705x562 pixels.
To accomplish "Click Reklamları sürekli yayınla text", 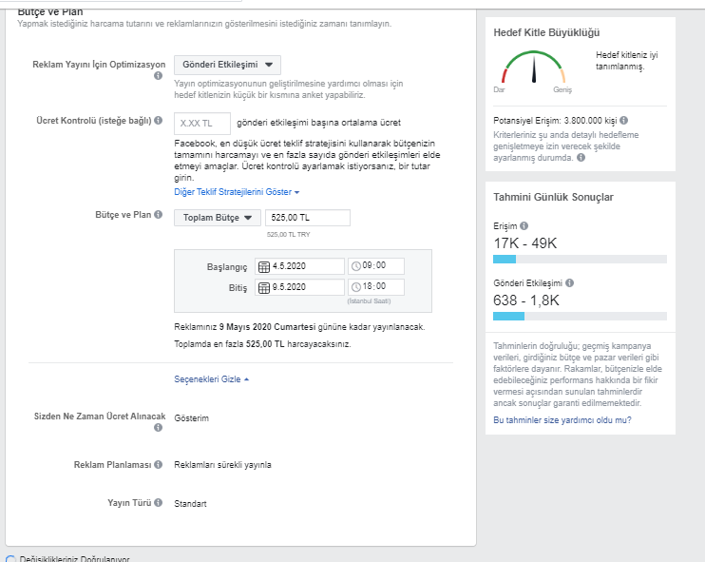I will click(x=222, y=465).
